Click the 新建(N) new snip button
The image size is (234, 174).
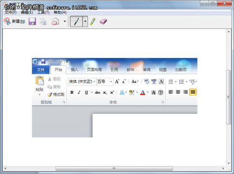(15, 21)
